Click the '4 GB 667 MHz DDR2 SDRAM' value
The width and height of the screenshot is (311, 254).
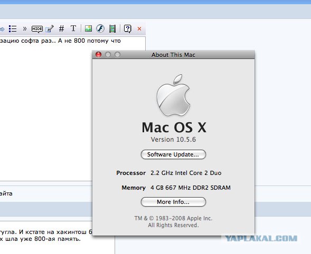point(191,188)
